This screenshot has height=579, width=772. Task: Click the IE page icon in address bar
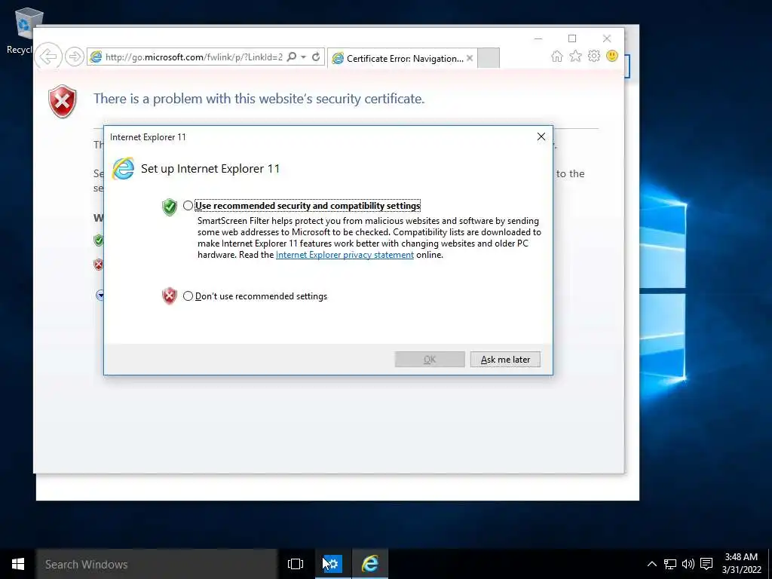click(96, 57)
